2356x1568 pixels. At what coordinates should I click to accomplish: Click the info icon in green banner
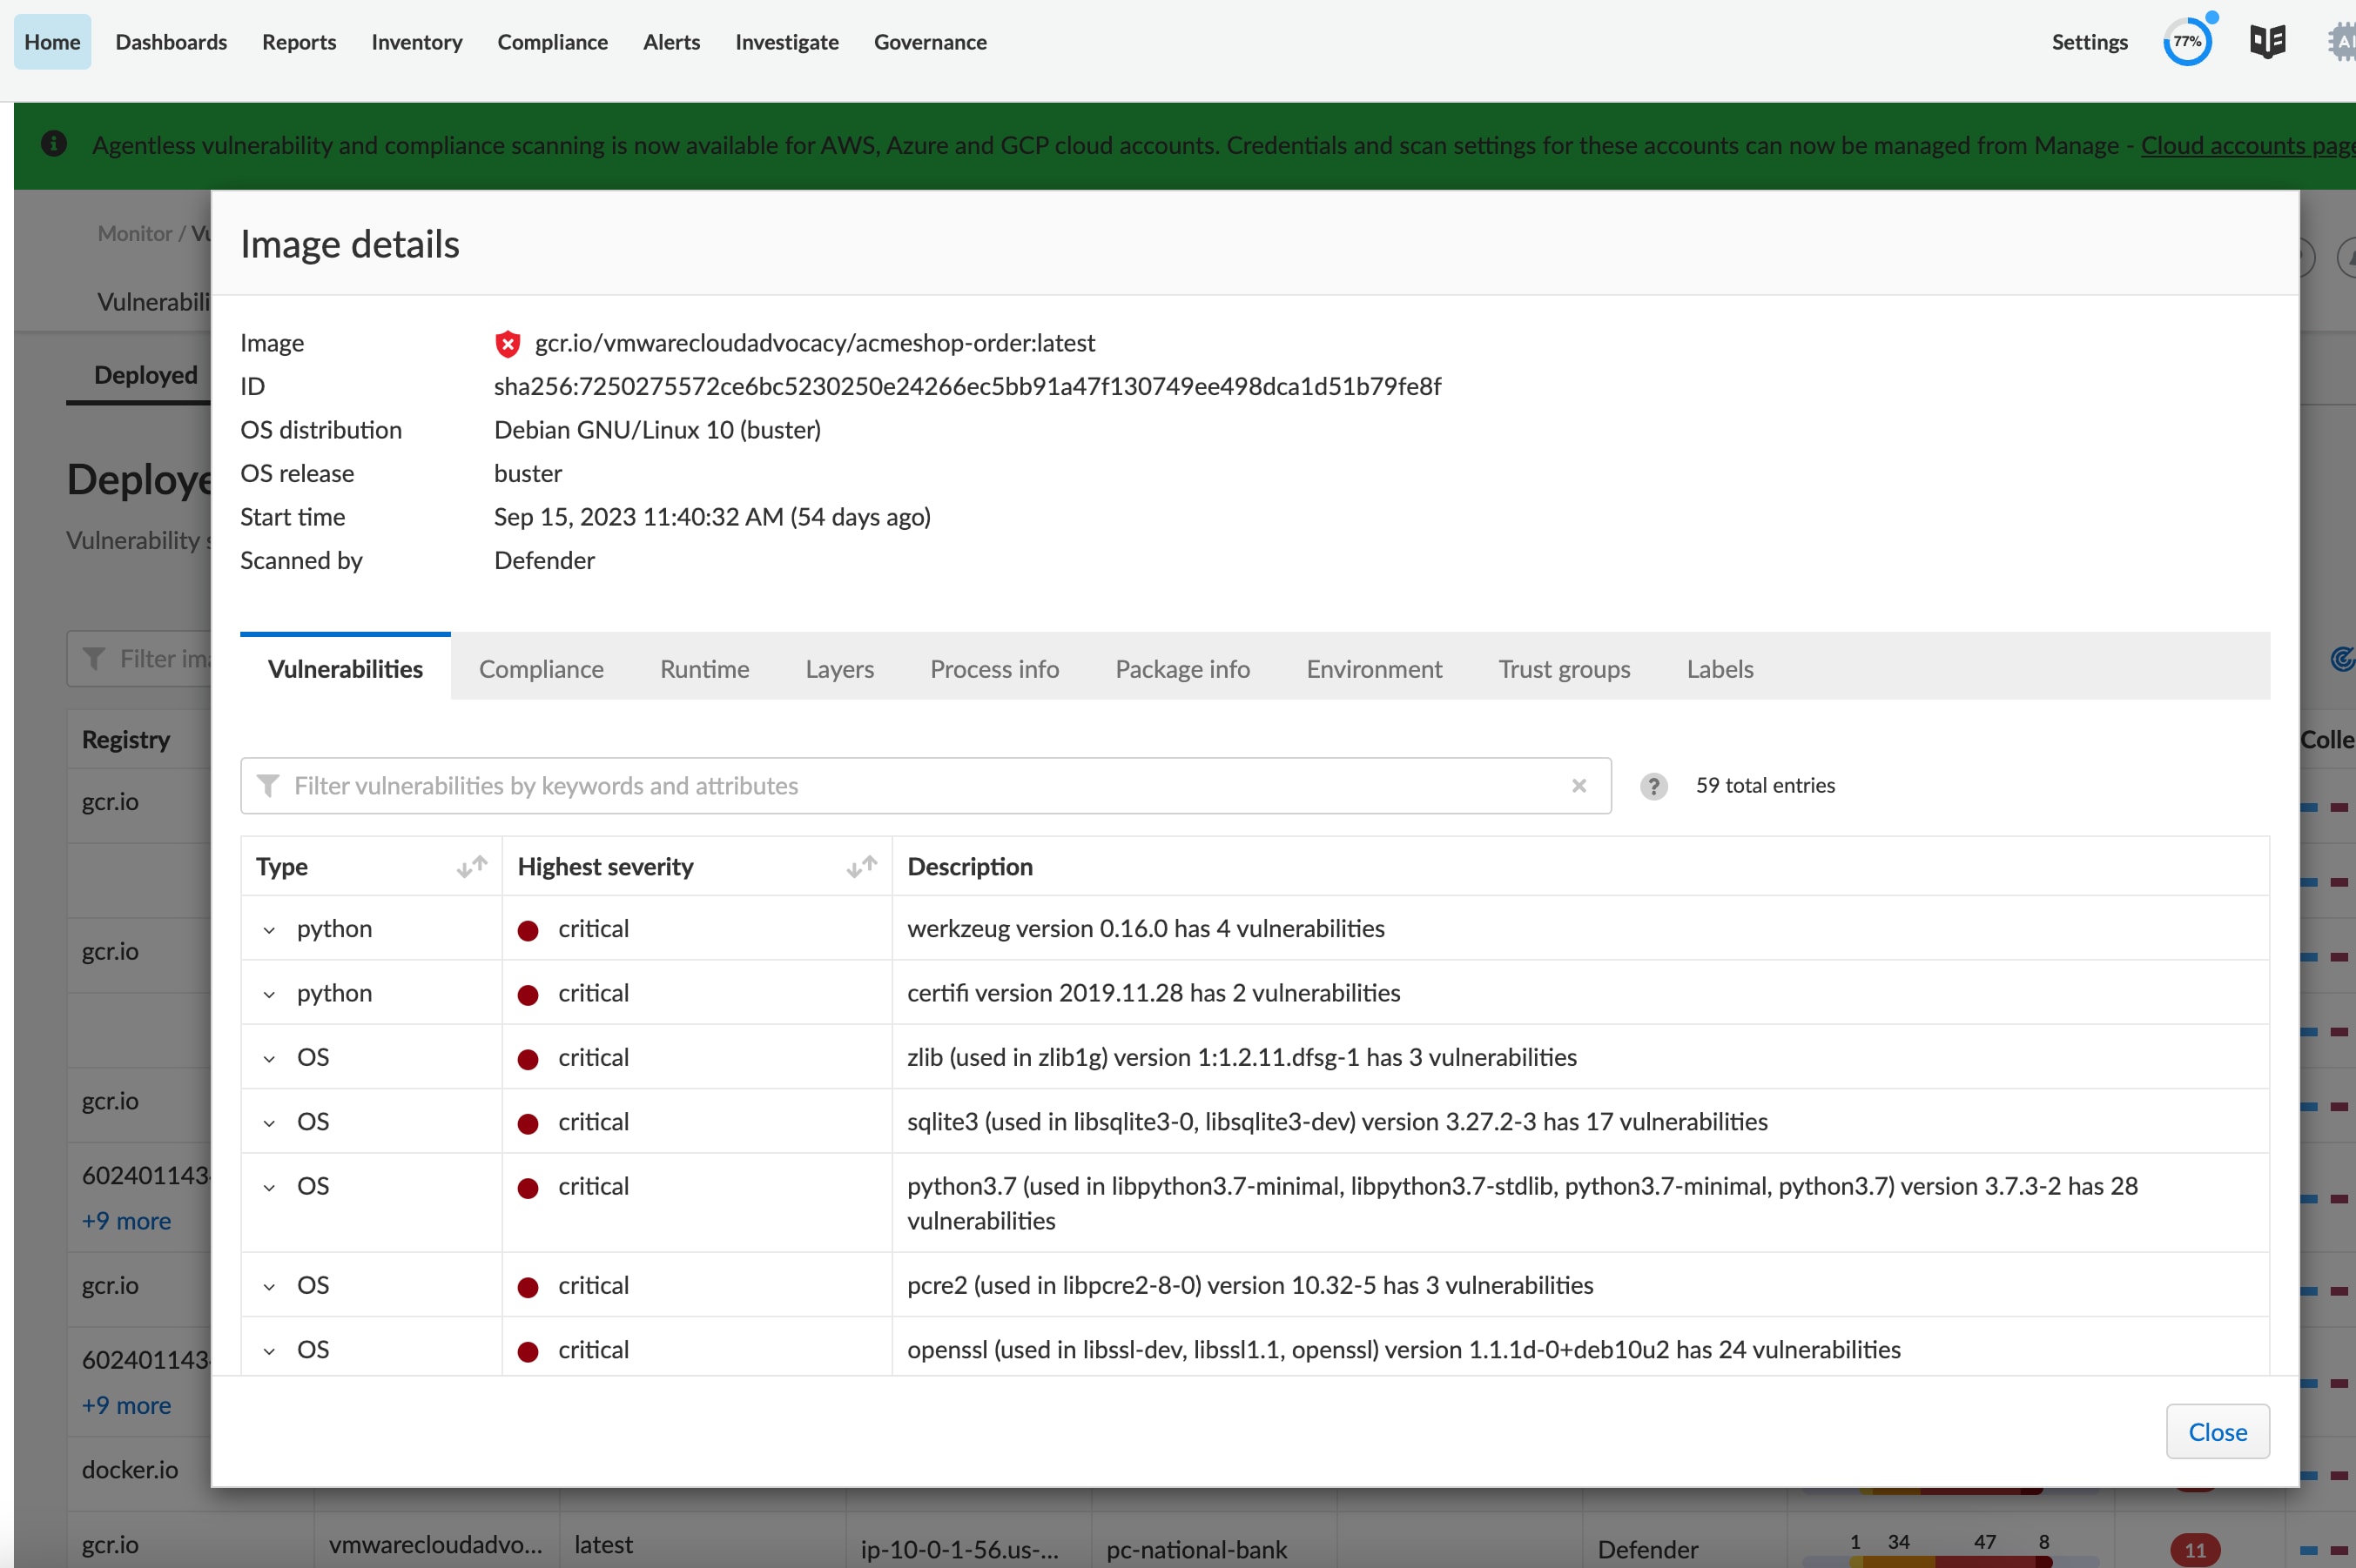(x=54, y=145)
